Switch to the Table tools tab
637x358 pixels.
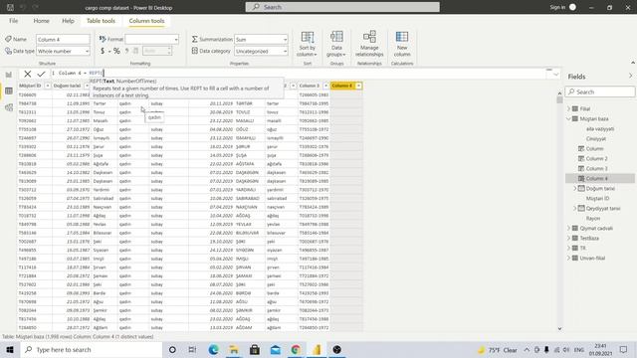click(101, 21)
